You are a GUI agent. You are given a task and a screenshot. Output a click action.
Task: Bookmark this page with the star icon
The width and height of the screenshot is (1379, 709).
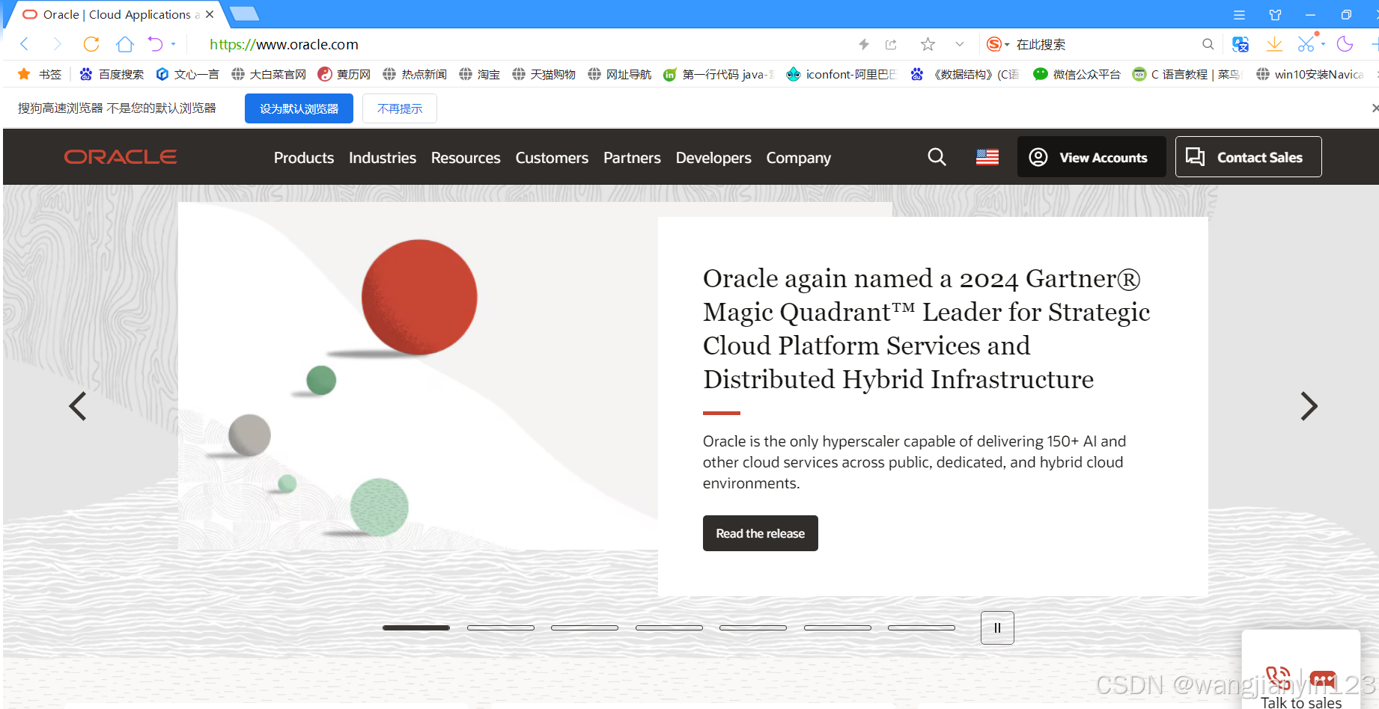coord(928,44)
